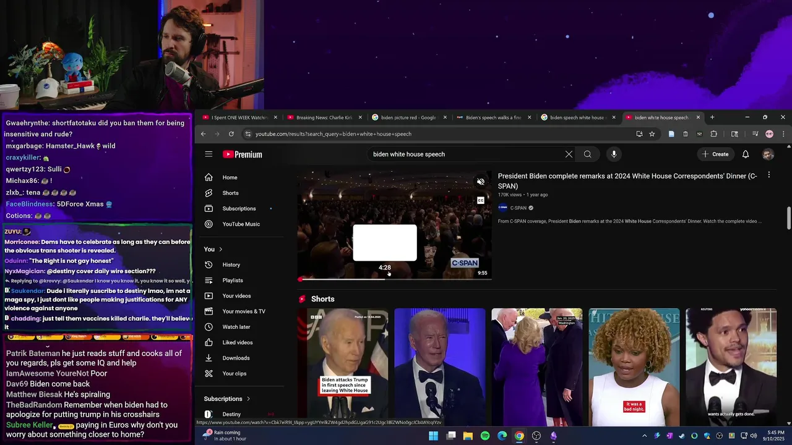Viewport: 792px width, 445px height.
Task: Close the 'biden picture red' tab
Action: click(x=445, y=117)
